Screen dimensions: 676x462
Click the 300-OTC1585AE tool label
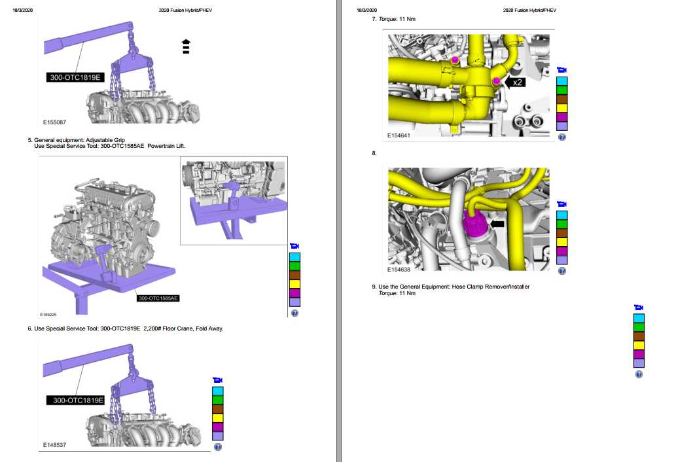tap(158, 298)
